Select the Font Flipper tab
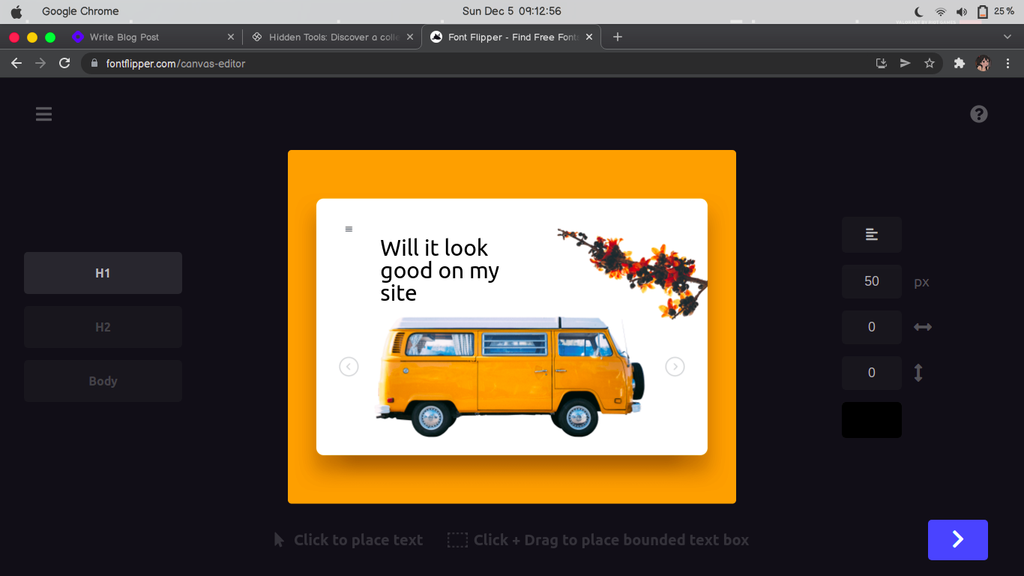This screenshot has height=576, width=1024. coord(511,37)
